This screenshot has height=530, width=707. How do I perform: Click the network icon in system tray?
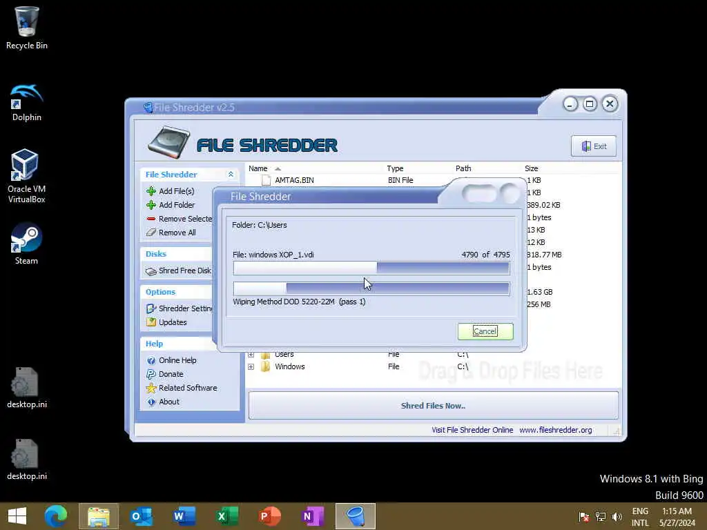tap(600, 517)
